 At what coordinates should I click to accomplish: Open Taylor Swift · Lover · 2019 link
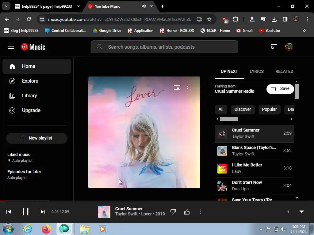[140, 214]
